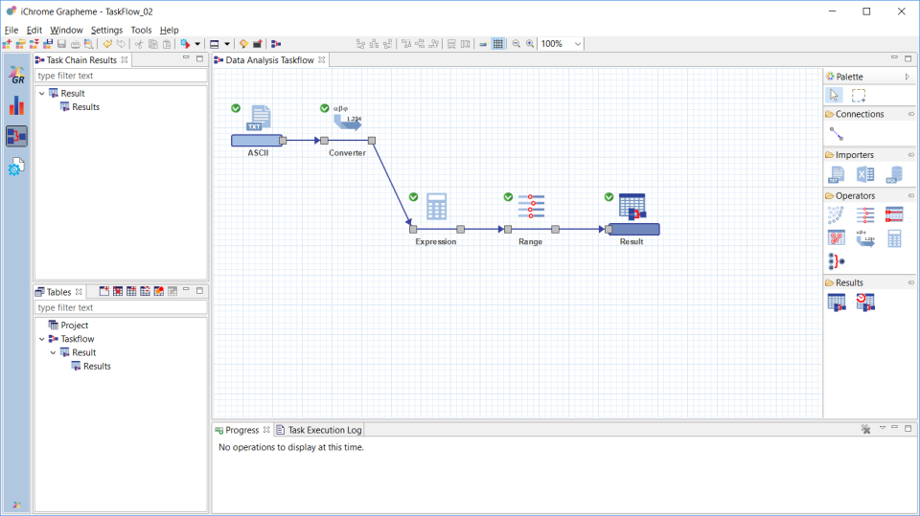Click the print toolbar icon

75,44
